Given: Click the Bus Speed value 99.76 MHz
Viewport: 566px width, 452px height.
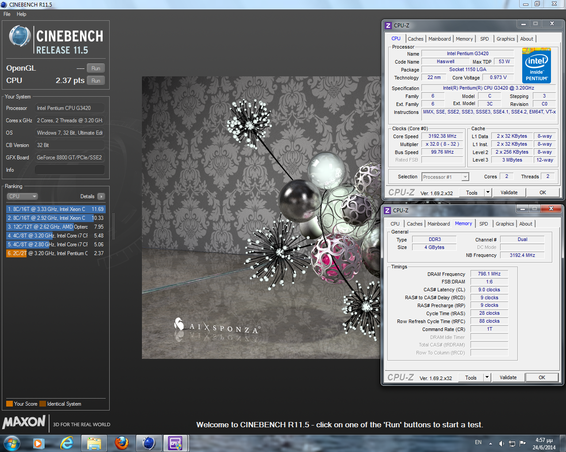Looking at the screenshot, I should tap(442, 152).
